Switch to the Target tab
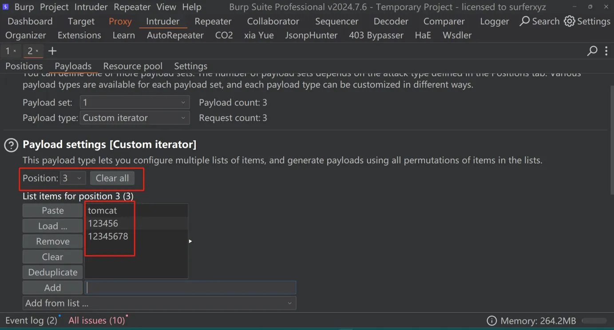 81,21
